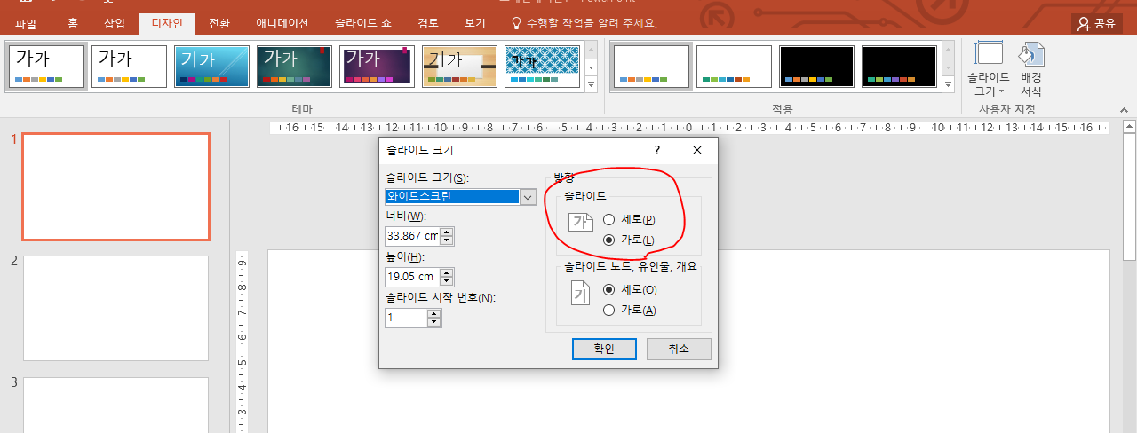Image resolution: width=1137 pixels, height=433 pixels.
Task: Click the variants gallery up arrow
Action: (x=949, y=51)
